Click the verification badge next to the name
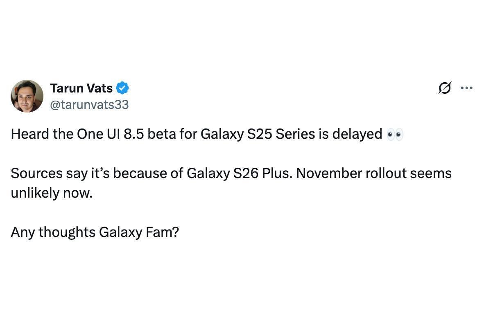 pyautogui.click(x=123, y=88)
